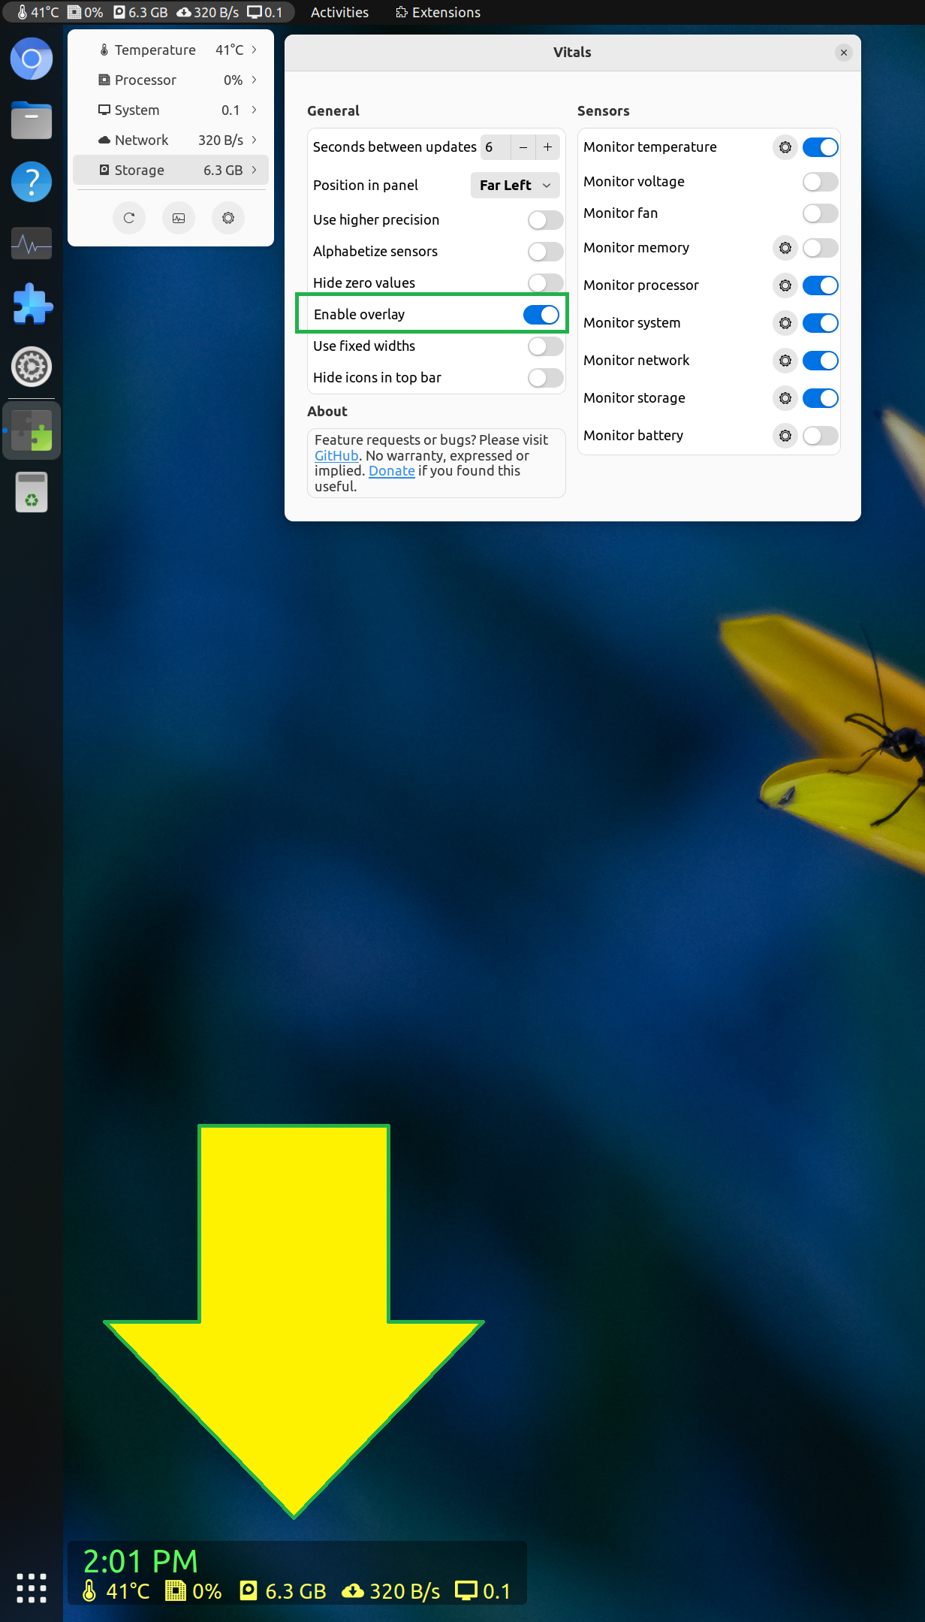Toggle Hide zero values switch
This screenshot has height=1622, width=925.
pyautogui.click(x=546, y=283)
